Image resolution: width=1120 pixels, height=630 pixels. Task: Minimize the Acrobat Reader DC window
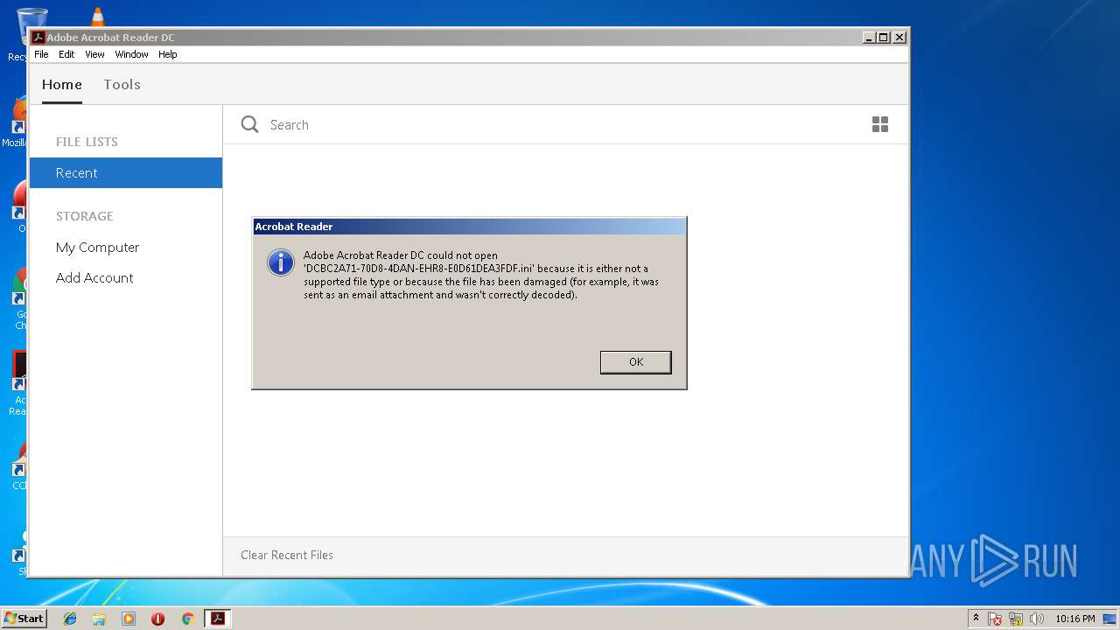click(x=868, y=38)
